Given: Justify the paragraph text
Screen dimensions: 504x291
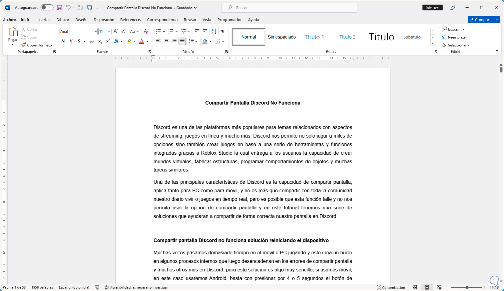Looking at the screenshot, I should point(182,41).
